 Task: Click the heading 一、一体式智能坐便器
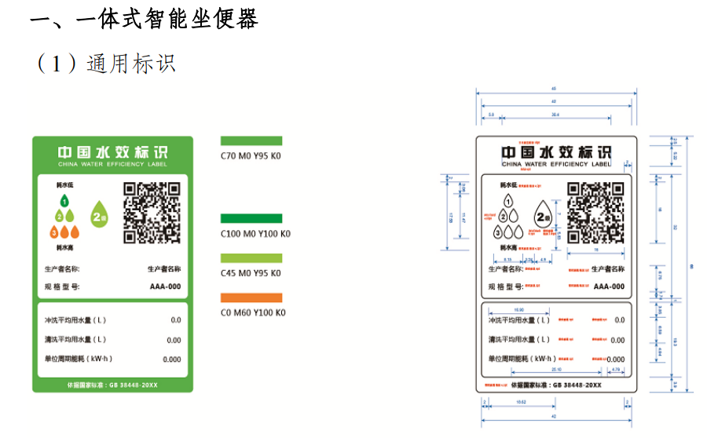[144, 19]
